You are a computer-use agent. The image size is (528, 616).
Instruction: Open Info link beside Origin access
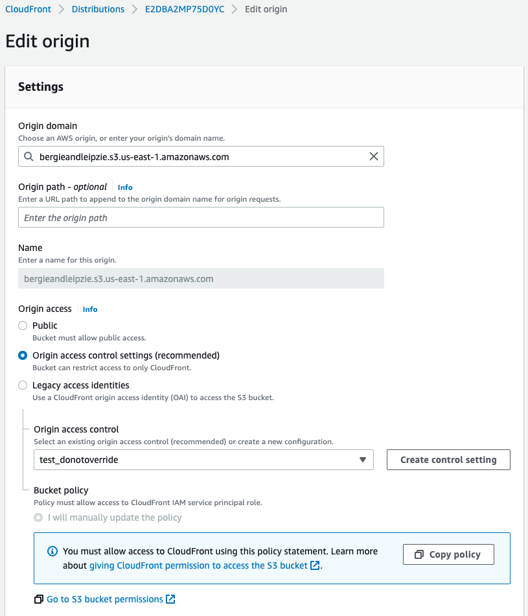tap(90, 309)
